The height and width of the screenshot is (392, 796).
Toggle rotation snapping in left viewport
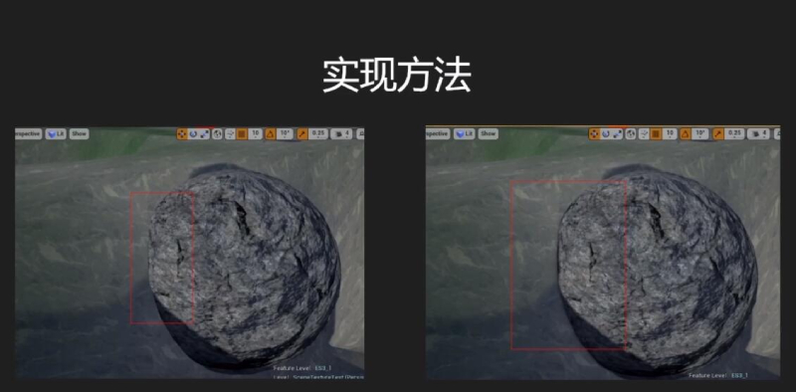(270, 134)
